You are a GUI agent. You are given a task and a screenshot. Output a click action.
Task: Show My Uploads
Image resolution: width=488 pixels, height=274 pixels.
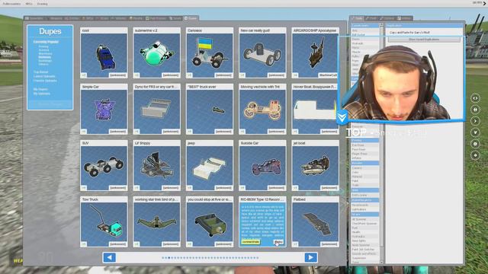tap(42, 94)
